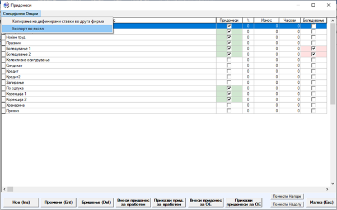Click the Бришење (Del) button
337x210 pixels.
[96, 202]
